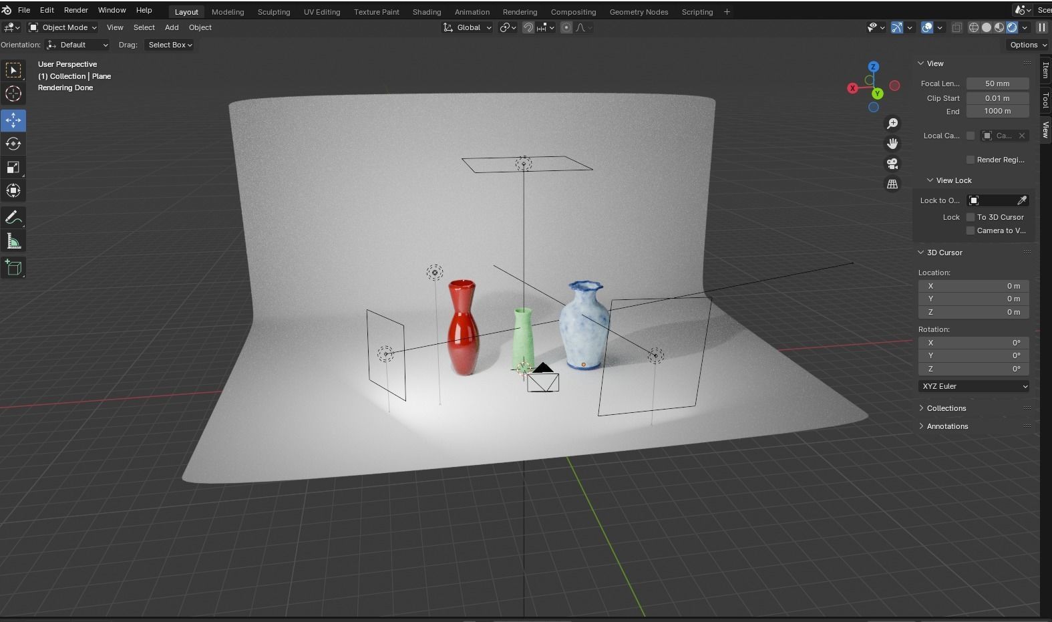
Task: Choose the Annotate pencil tool
Action: pos(13,217)
